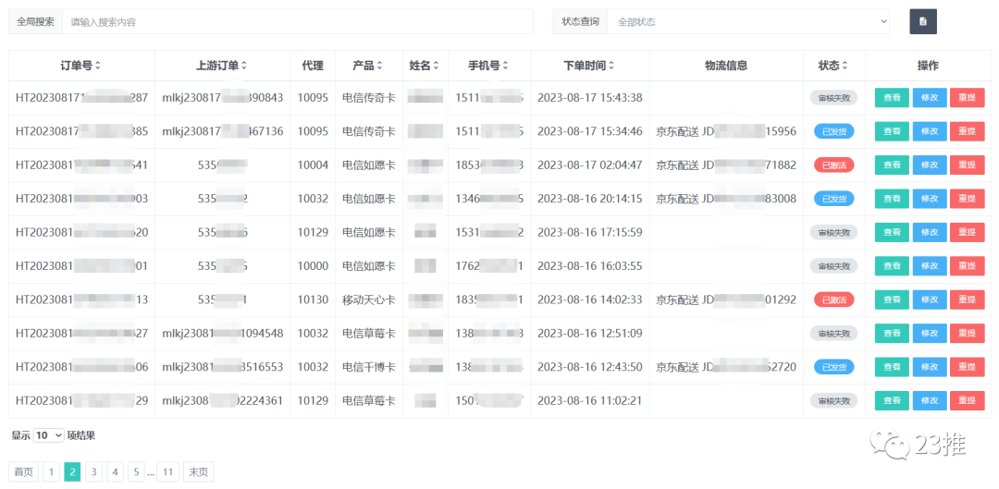This screenshot has width=999, height=489.
Task: Select current pagination page 2
Action: (73, 471)
